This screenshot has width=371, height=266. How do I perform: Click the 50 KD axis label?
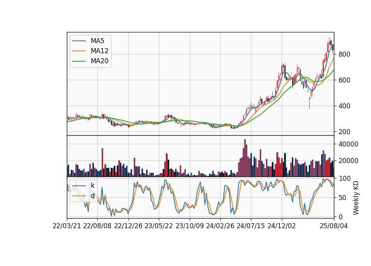[x=342, y=197]
